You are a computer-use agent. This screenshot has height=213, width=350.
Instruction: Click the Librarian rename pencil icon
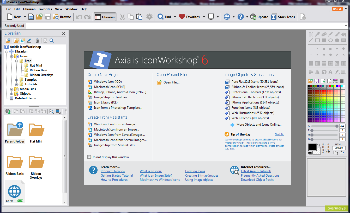[x=29, y=41]
